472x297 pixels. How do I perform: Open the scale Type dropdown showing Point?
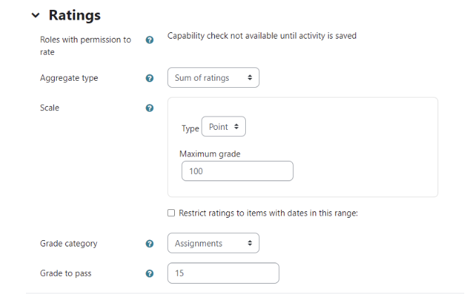pos(223,127)
